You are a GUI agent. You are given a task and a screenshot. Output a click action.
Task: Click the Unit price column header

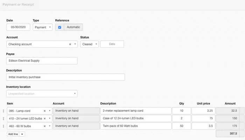[x=203, y=104]
